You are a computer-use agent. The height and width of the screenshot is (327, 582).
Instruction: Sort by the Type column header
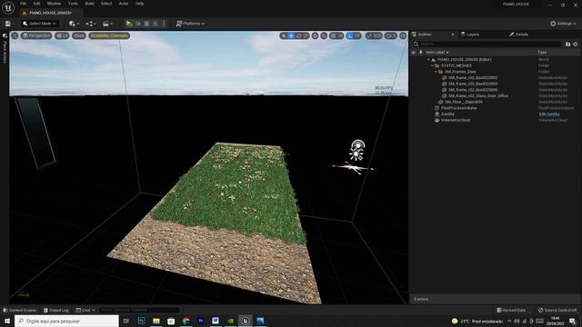(542, 53)
